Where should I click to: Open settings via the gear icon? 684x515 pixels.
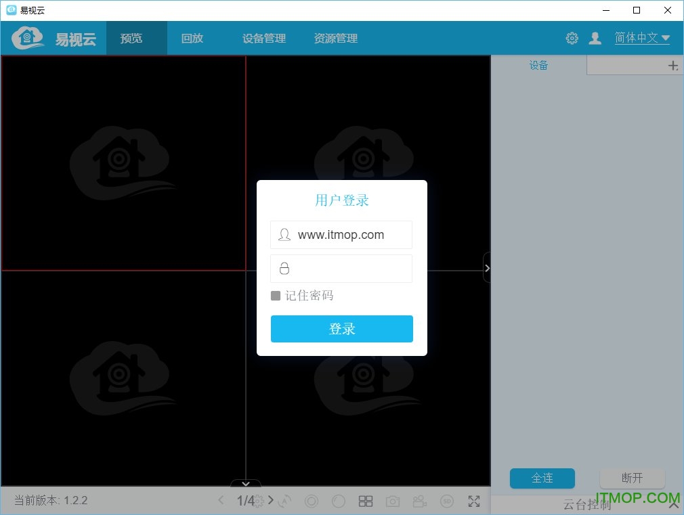tap(572, 39)
